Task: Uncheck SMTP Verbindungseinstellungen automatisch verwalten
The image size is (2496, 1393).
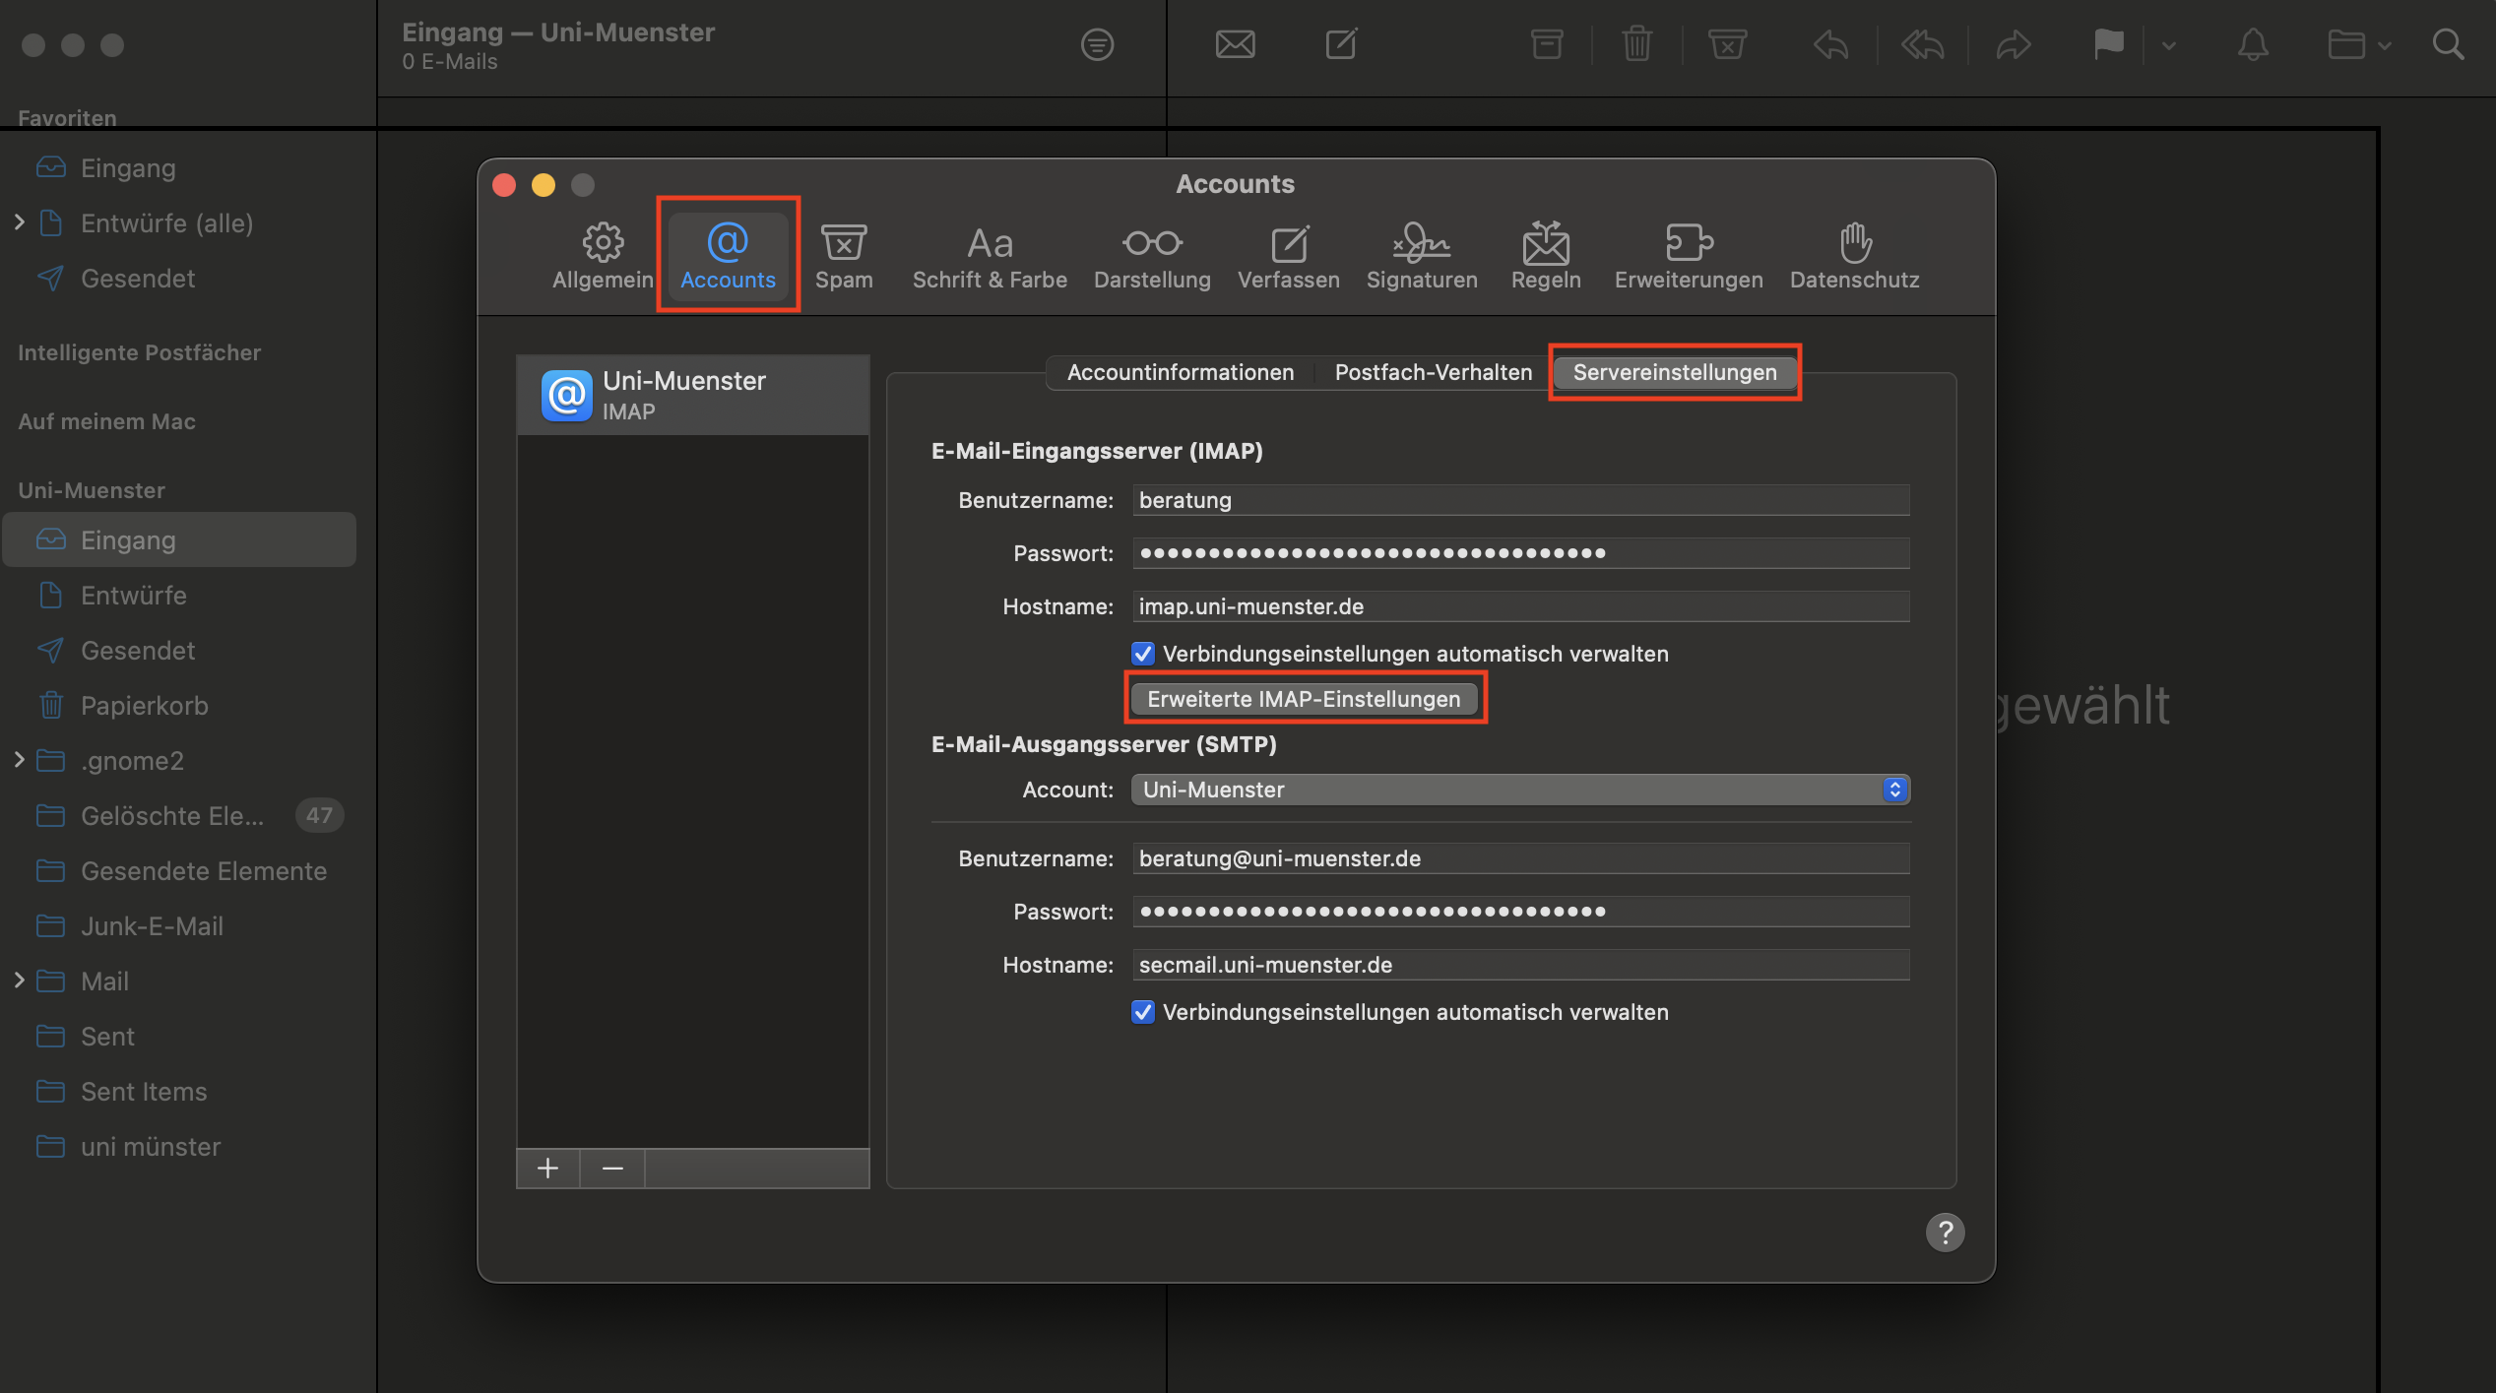Action: click(1142, 1012)
